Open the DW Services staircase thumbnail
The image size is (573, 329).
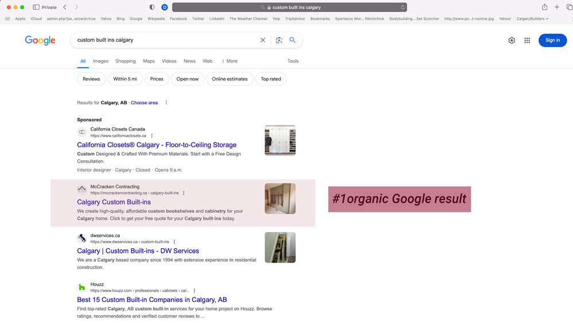(280, 247)
